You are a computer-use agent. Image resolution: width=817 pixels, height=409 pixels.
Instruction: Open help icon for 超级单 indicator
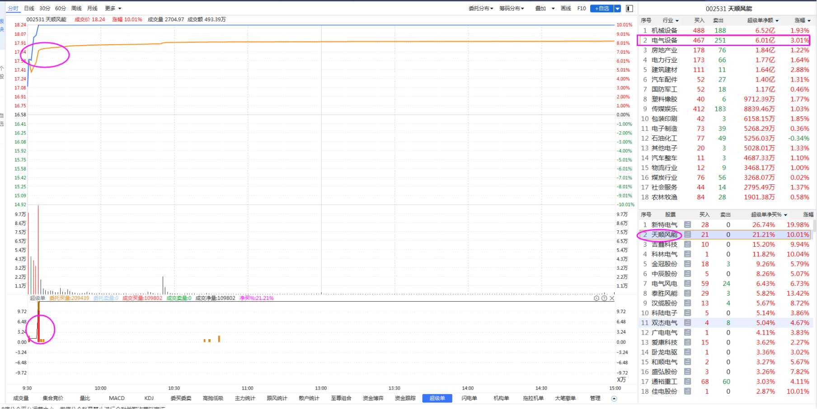(604, 298)
